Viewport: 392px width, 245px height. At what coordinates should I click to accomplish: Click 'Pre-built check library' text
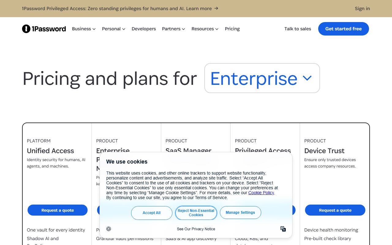pyautogui.click(x=328, y=239)
